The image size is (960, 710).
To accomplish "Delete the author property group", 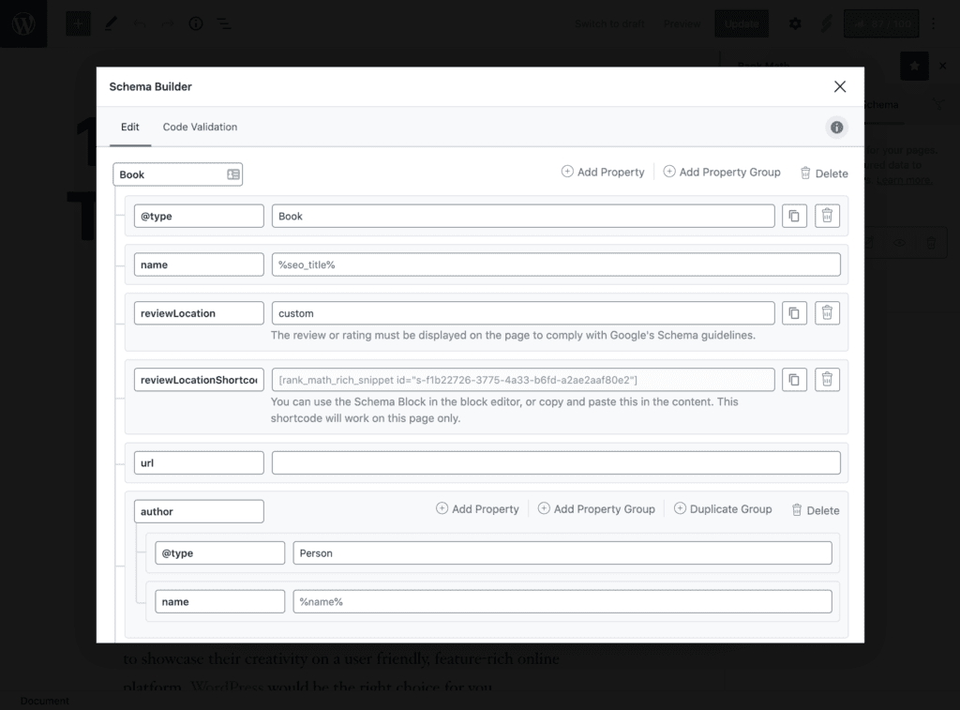I will (x=815, y=510).
